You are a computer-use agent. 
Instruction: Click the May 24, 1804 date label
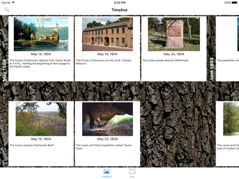pos(174,54)
